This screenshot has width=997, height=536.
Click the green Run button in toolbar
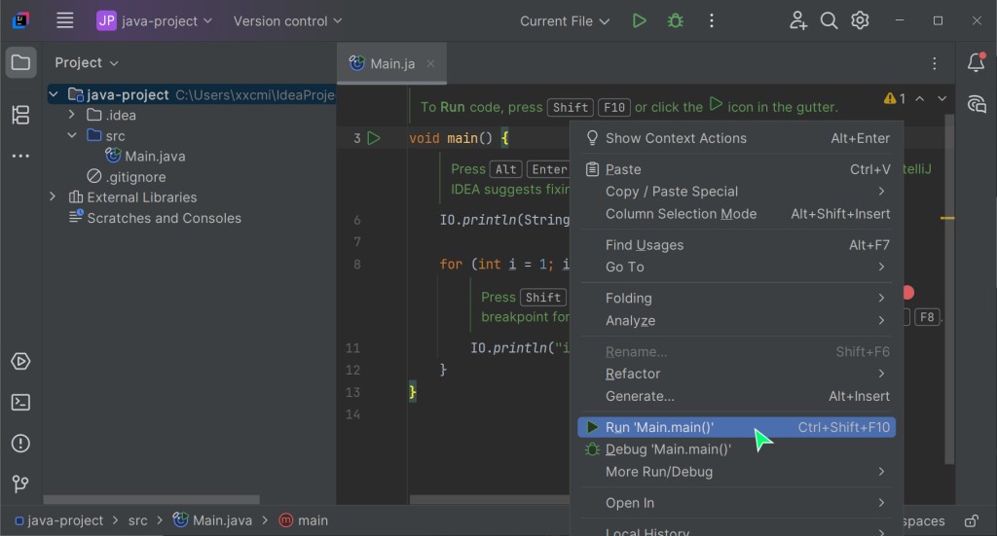click(639, 20)
